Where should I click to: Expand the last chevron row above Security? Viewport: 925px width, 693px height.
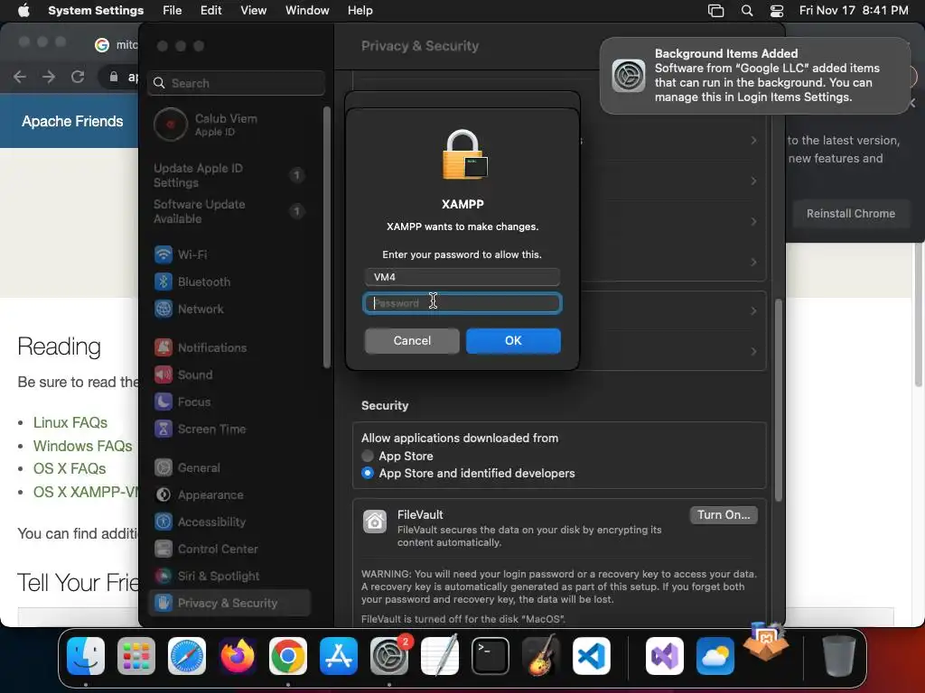tap(753, 351)
